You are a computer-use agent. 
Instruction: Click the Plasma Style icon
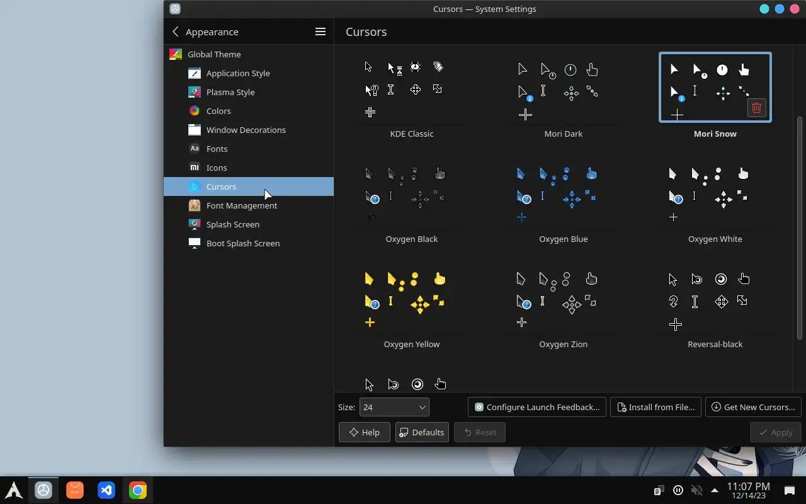(x=195, y=92)
